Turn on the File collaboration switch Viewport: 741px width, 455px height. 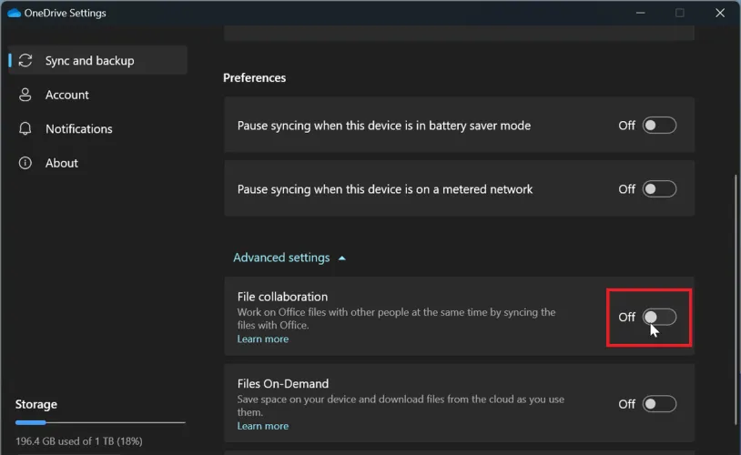(659, 317)
